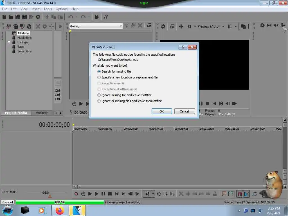The height and width of the screenshot is (216, 288).
Task: Select Search for missing file option
Action: pos(114,71)
